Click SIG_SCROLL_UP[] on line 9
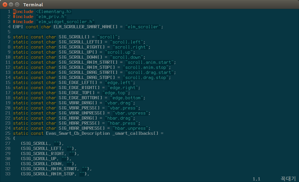299x182 pixels. click(78, 52)
